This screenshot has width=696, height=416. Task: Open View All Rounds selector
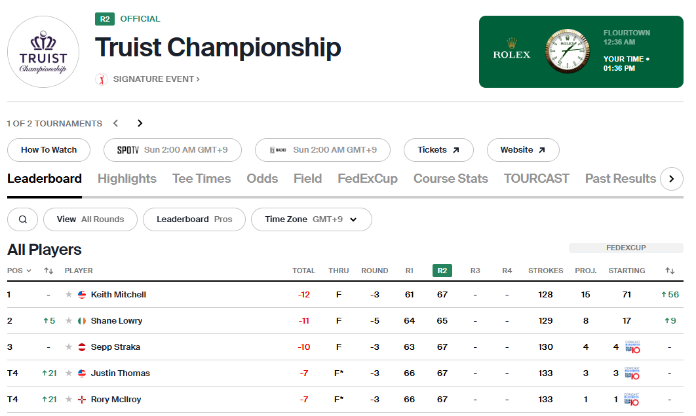click(90, 219)
